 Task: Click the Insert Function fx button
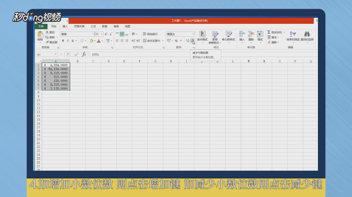click(84, 54)
